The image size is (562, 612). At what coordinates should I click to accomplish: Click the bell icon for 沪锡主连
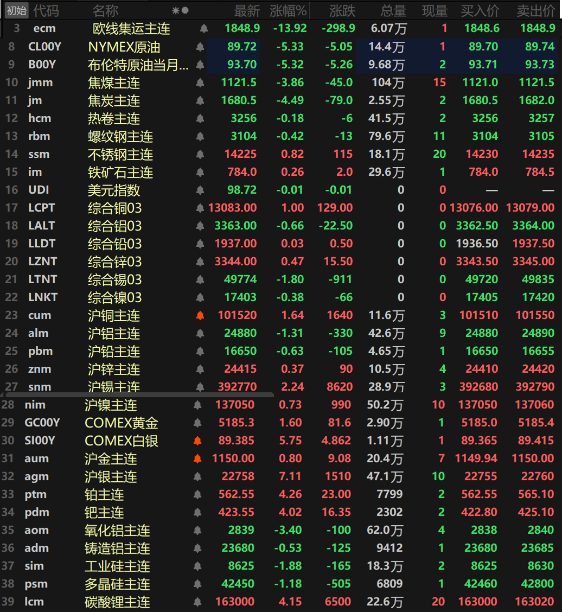pos(200,387)
